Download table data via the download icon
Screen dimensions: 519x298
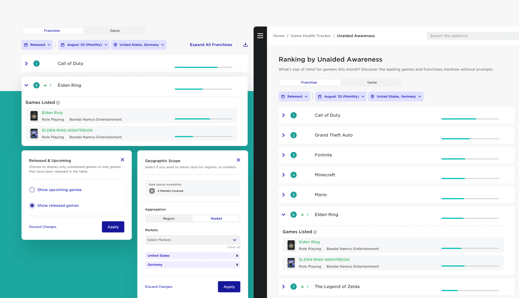point(245,45)
